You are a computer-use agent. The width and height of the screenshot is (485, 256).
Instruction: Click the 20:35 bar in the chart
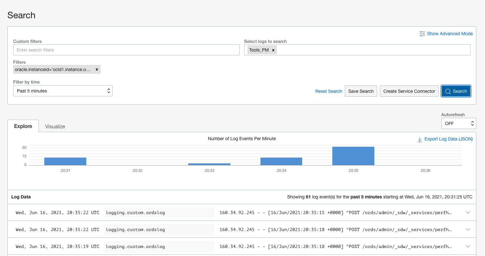353,156
